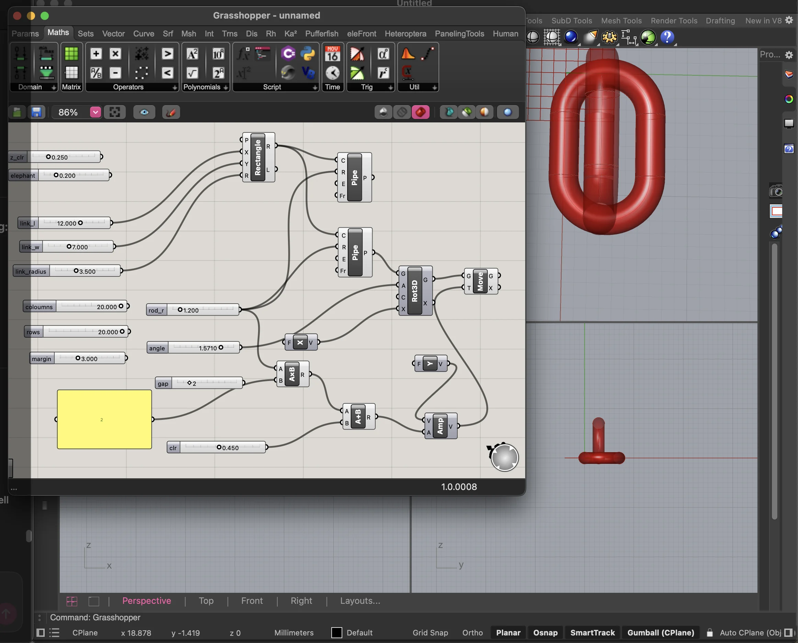Save the Grasshopper document

pos(36,112)
